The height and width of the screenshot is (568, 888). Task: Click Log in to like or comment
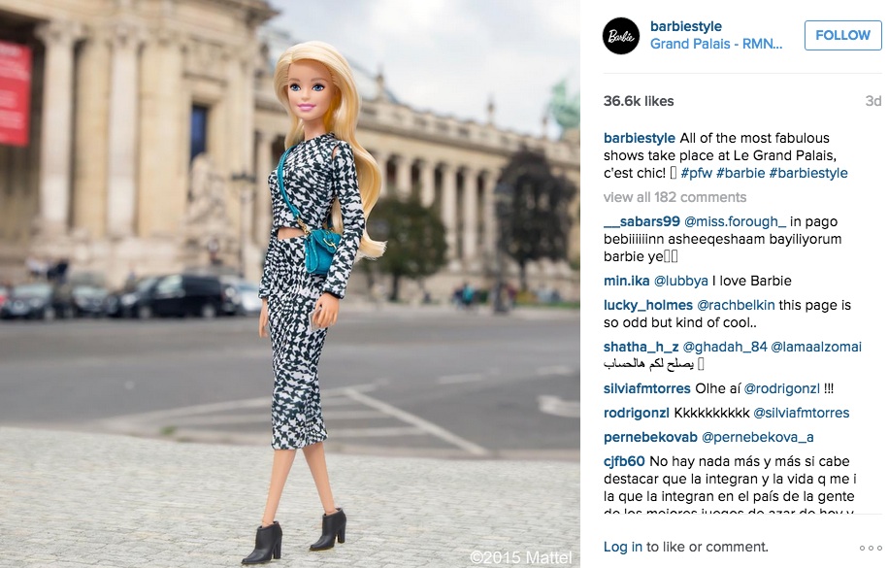(623, 547)
